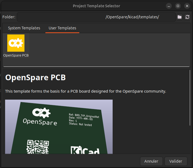Cancel with the Annuler button
Viewport: 193px width, 168px height.
[x=151, y=161]
